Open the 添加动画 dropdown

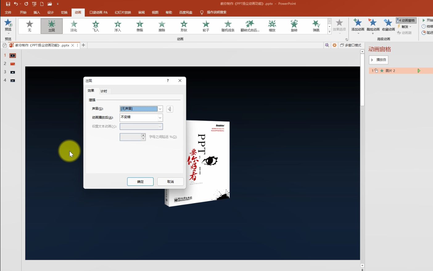click(x=358, y=26)
